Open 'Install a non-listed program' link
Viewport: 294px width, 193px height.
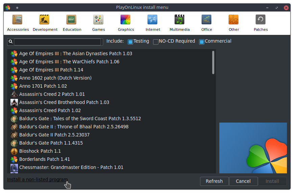(x=37, y=179)
